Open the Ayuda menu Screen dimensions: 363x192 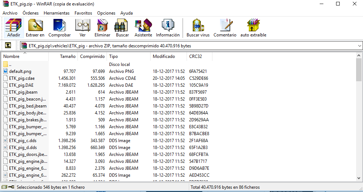coord(127,13)
